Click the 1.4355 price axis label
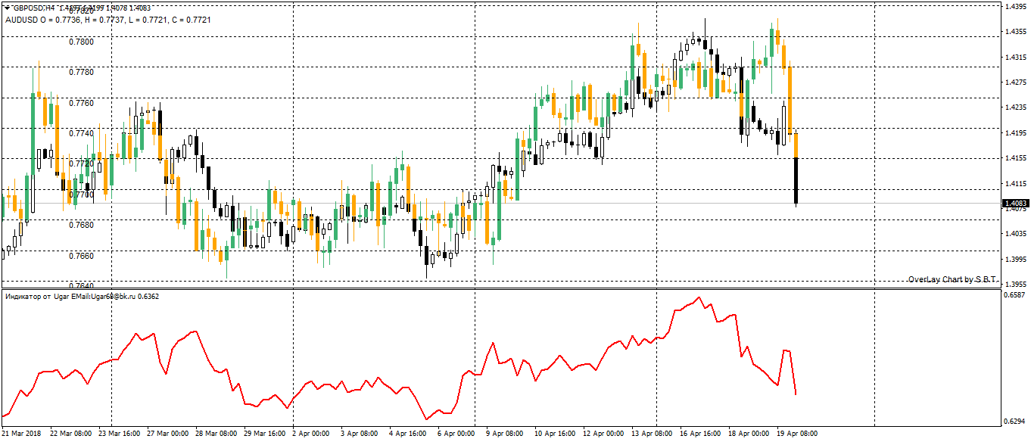The height and width of the screenshot is (442, 1031). point(1014,32)
